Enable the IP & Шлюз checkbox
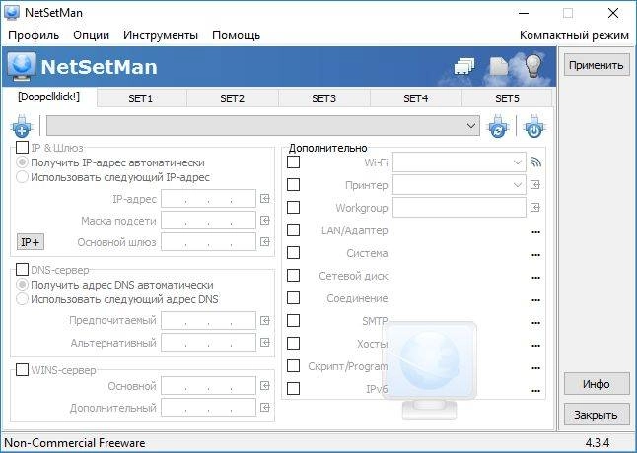 22,147
